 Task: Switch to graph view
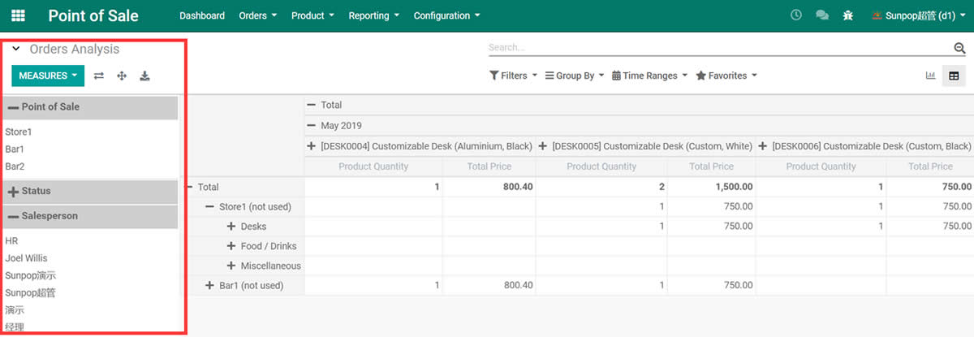930,76
